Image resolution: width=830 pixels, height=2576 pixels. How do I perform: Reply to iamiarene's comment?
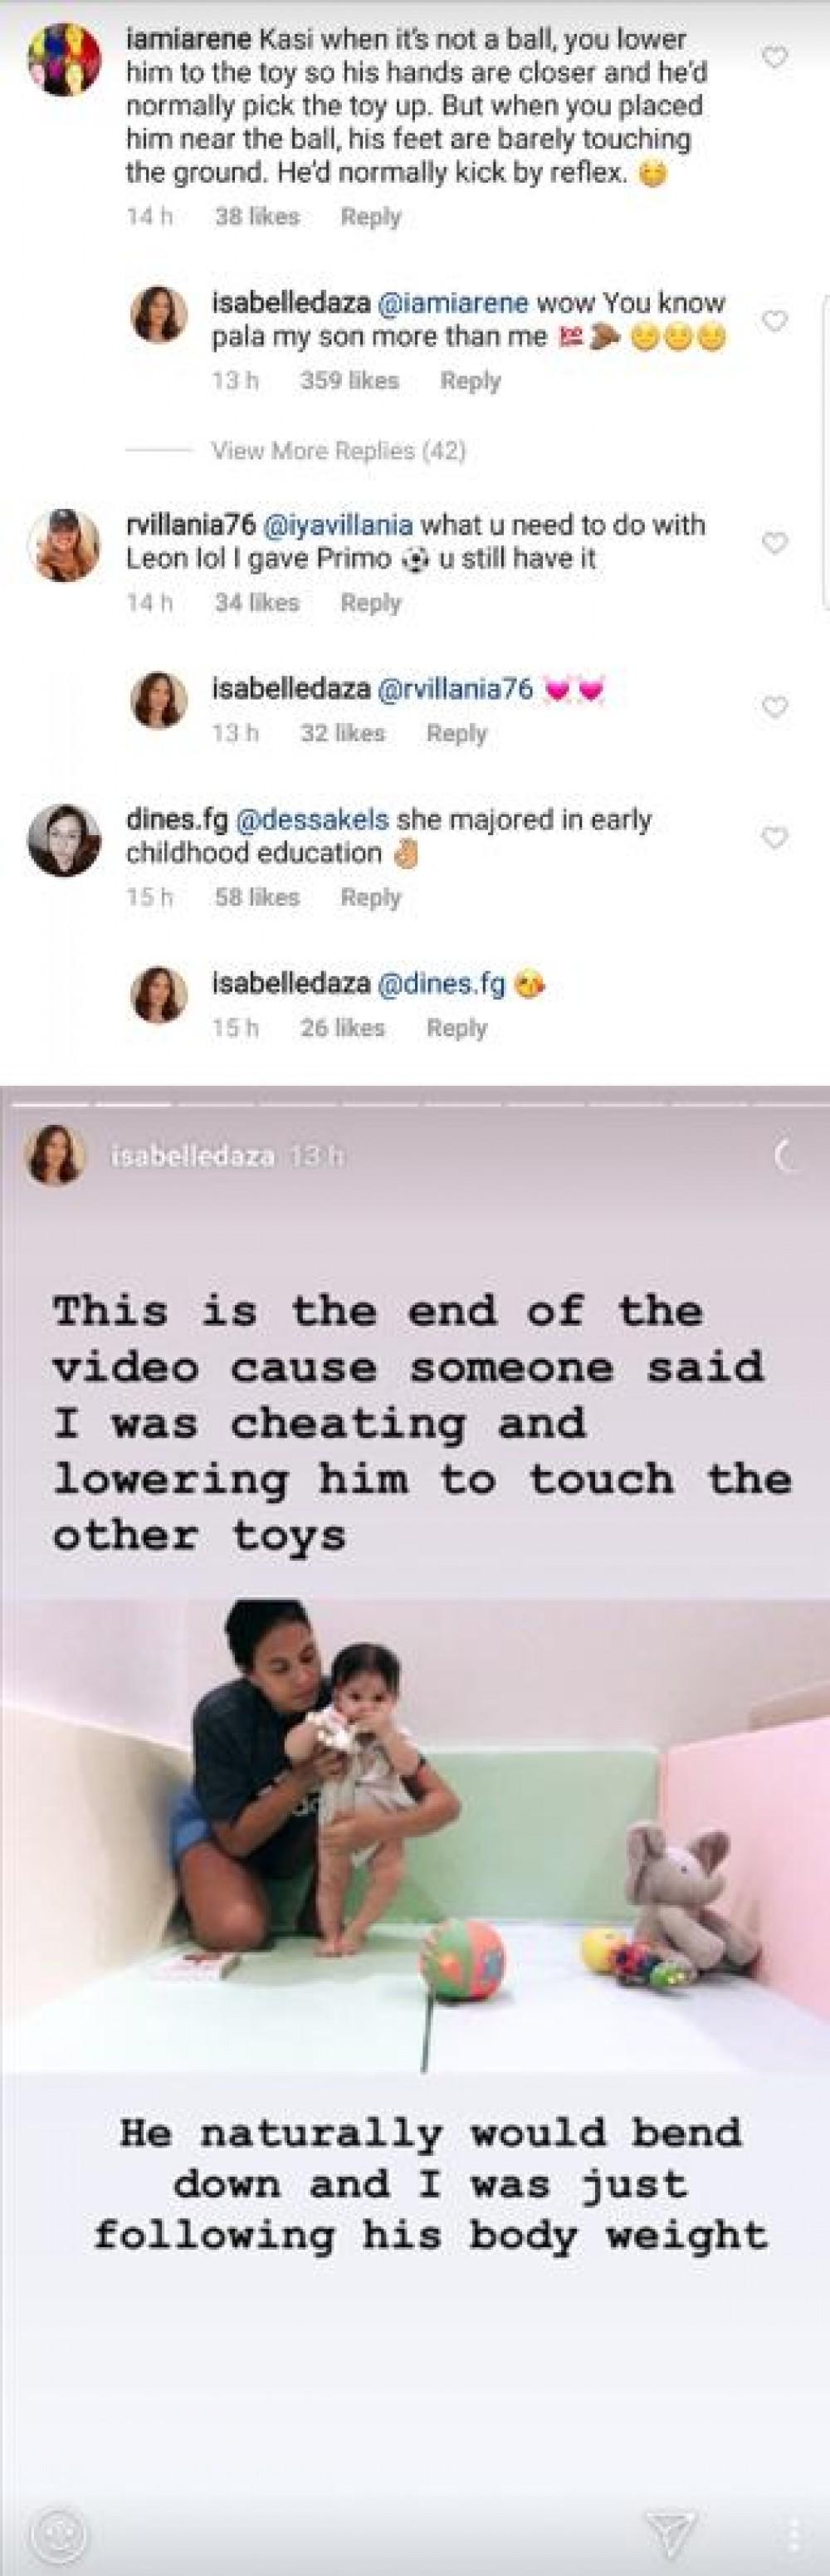pos(370,217)
